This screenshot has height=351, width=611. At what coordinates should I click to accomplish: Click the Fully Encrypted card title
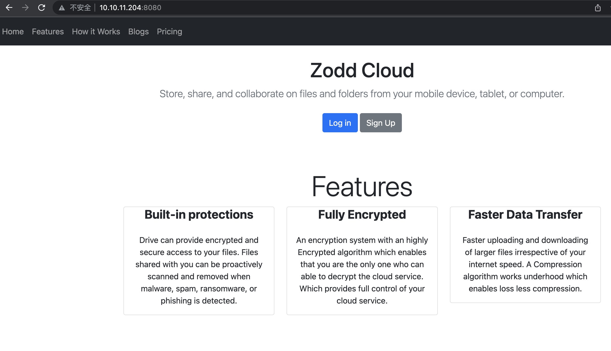click(x=362, y=215)
